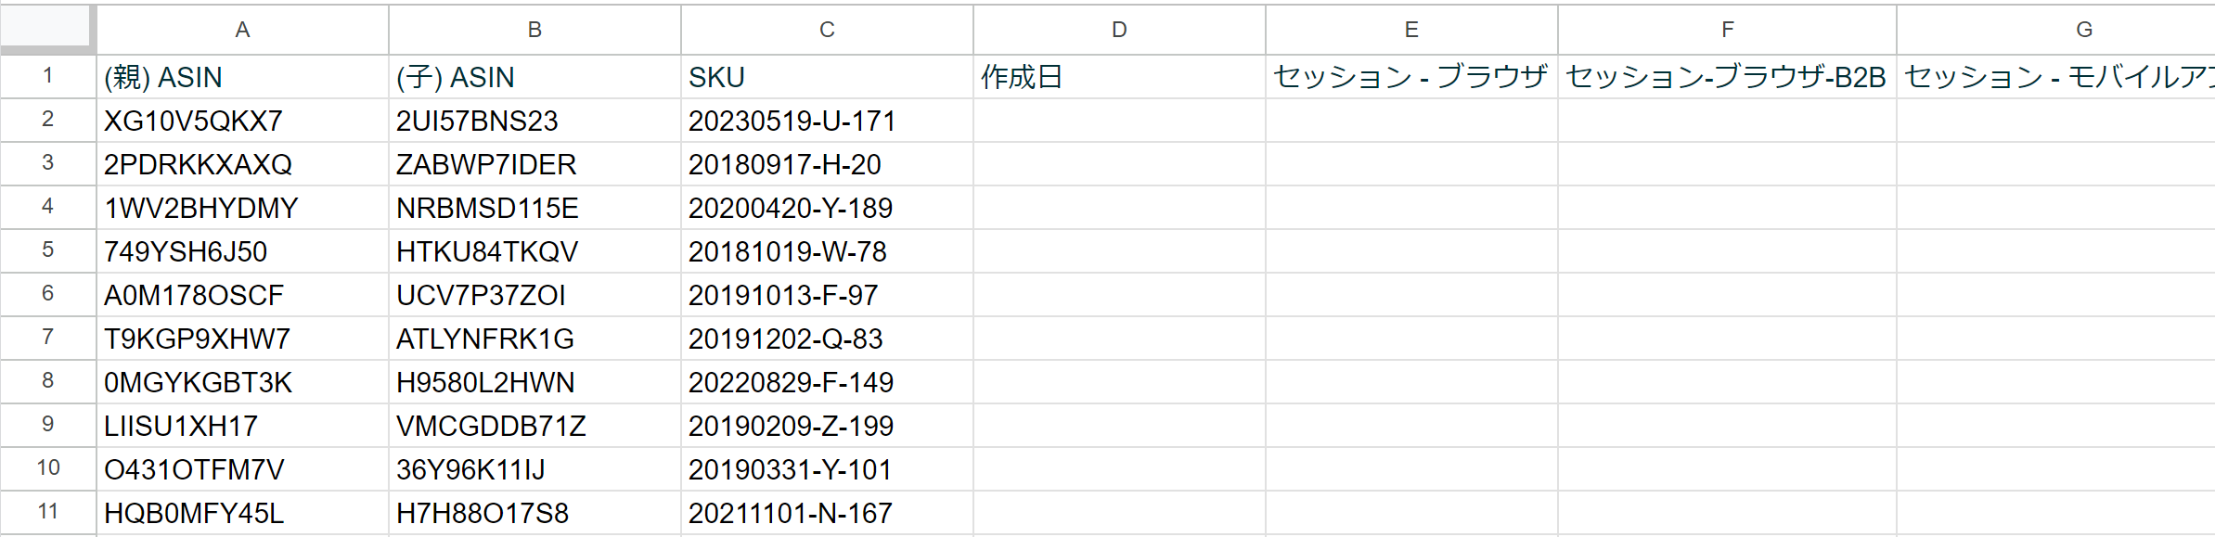Click the (親) ASIN header cell

click(x=242, y=77)
